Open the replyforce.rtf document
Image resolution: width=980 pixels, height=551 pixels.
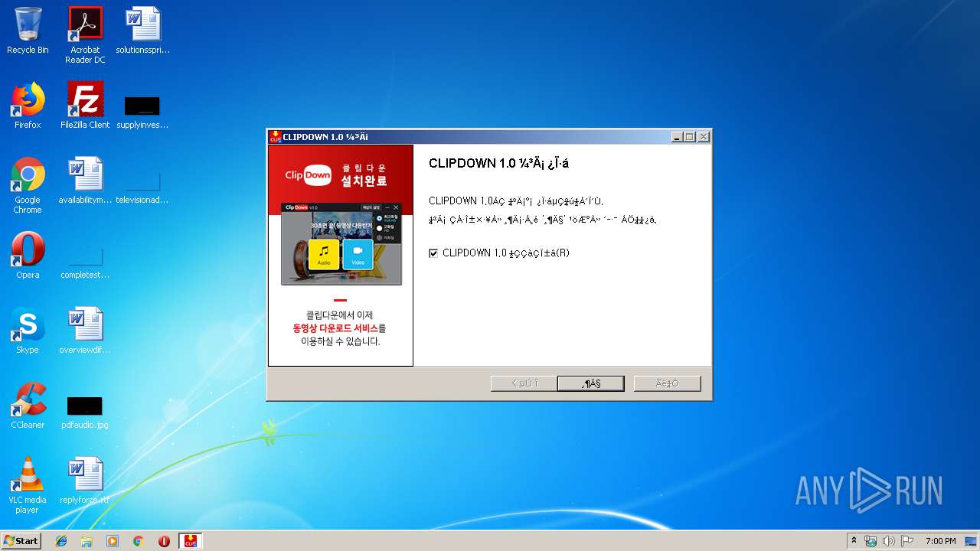pos(85,481)
